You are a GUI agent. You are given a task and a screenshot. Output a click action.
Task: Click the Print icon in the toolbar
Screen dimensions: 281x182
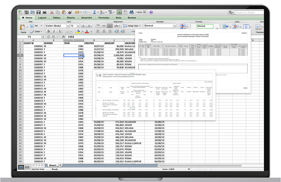pos(44,12)
